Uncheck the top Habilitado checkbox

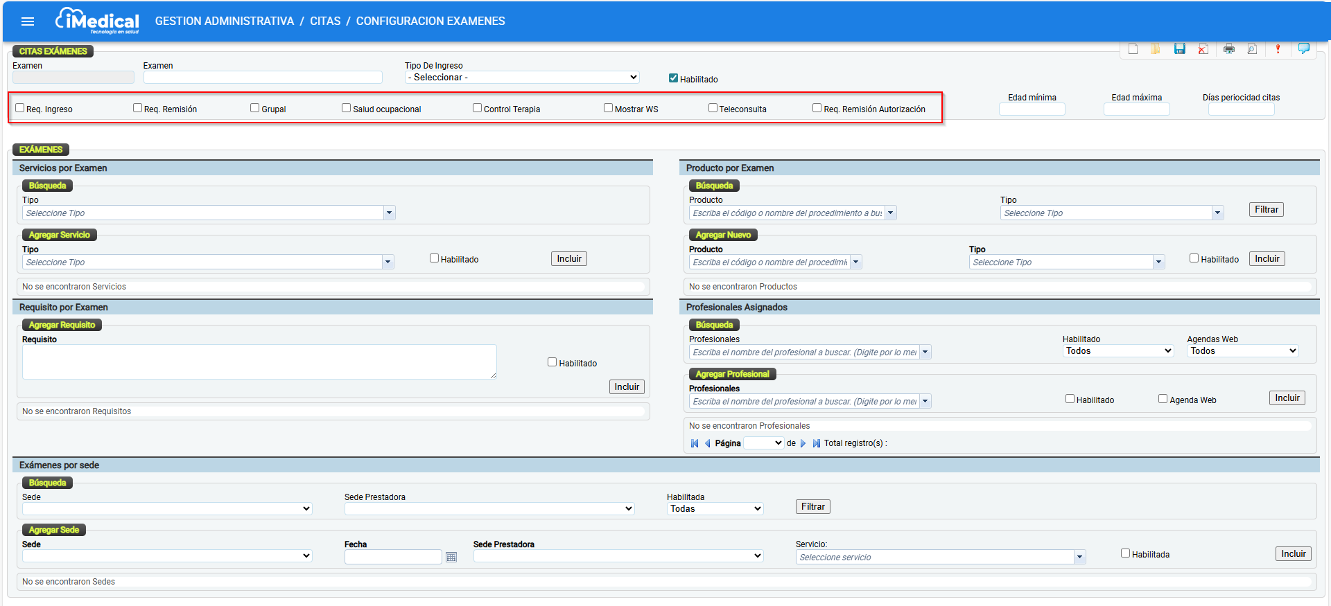(673, 78)
